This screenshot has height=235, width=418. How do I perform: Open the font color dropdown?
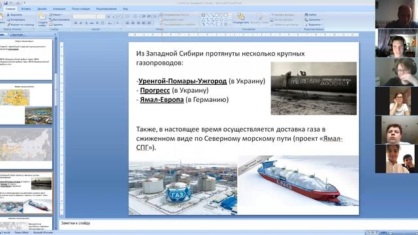pyautogui.click(x=118, y=23)
